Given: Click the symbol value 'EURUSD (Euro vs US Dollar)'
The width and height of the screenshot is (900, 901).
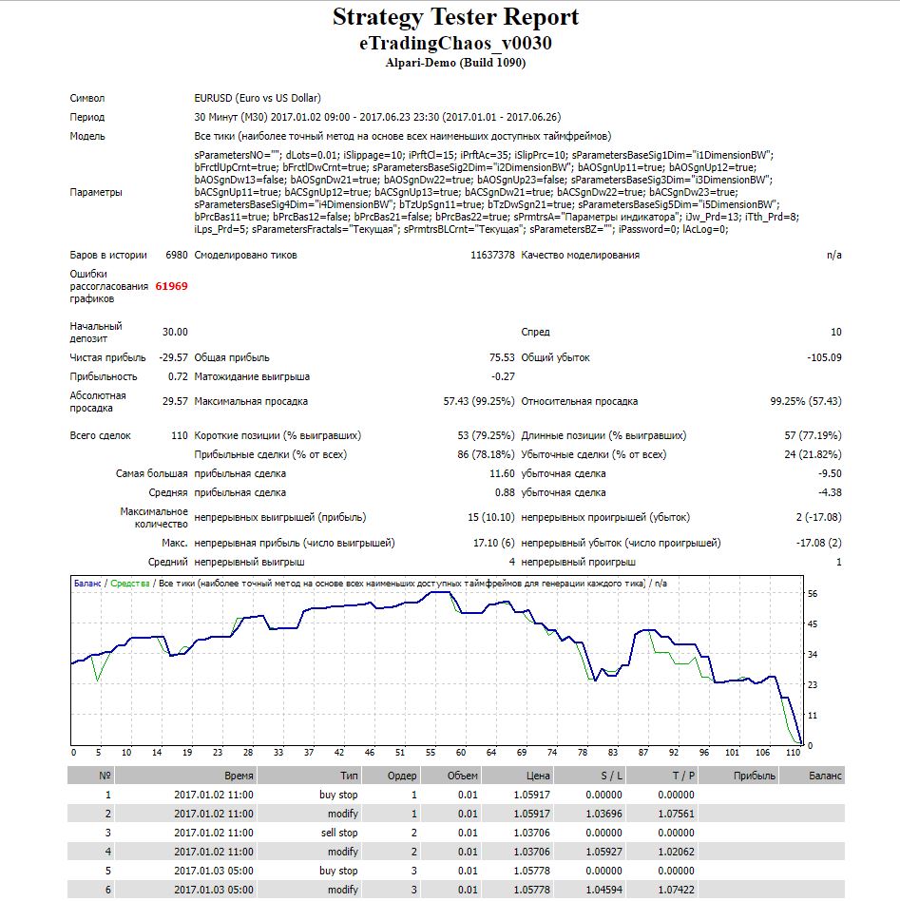Looking at the screenshot, I should coord(258,98).
